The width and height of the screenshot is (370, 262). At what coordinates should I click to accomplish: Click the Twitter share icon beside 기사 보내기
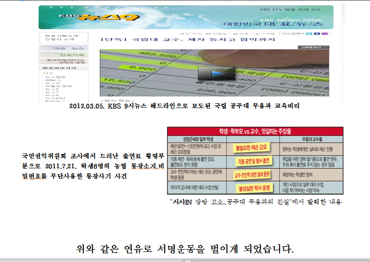click(309, 33)
